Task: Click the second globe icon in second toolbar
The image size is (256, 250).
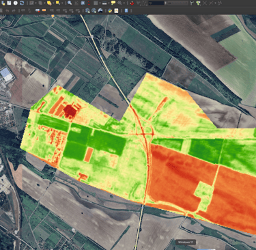Action: 94,10
